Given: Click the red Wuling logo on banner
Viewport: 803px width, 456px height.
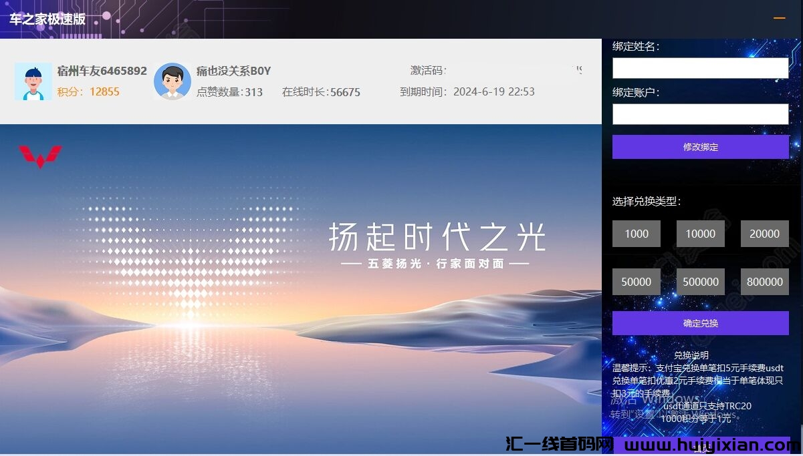Looking at the screenshot, I should [40, 156].
